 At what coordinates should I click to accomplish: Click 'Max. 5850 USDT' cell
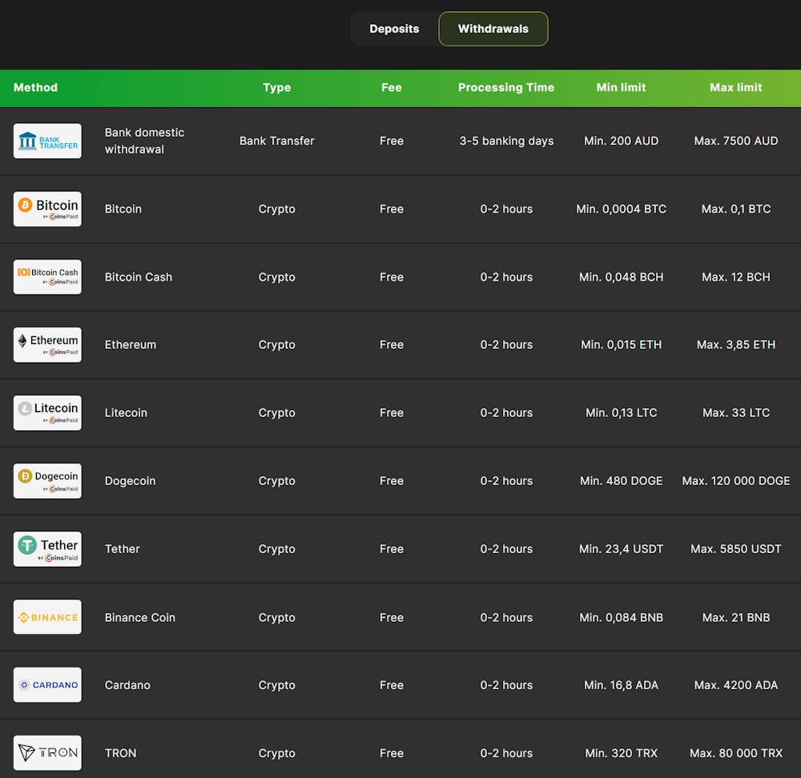click(x=735, y=549)
